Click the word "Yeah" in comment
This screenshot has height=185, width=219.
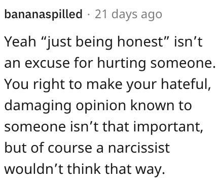(20, 42)
